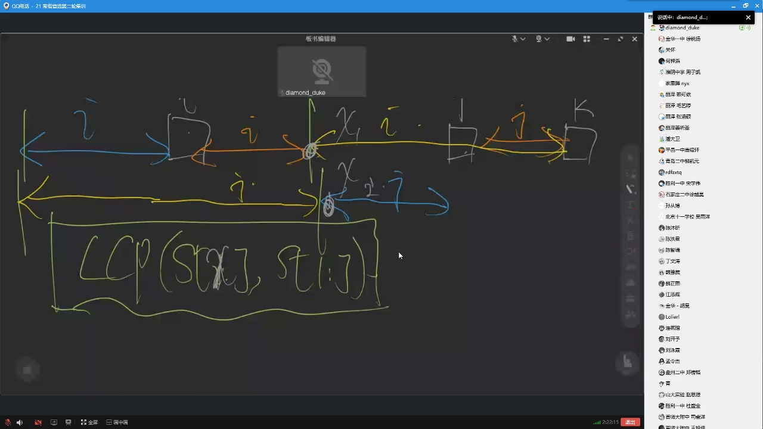Image resolution: width=763 pixels, height=429 pixels.
Task: Select participant 丽泽 毛艺婷
Action: (678, 105)
